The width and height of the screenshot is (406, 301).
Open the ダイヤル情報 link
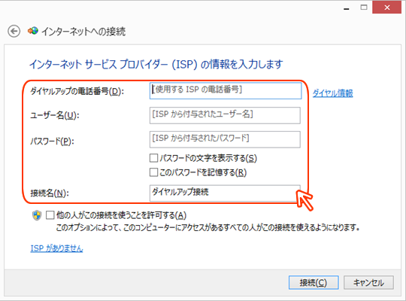333,93
